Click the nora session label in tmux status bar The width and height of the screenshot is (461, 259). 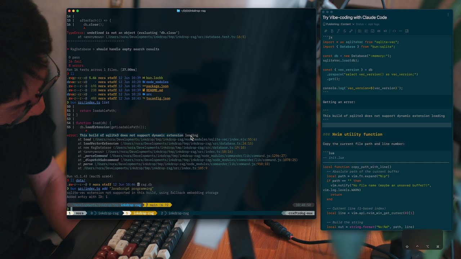click(80, 213)
